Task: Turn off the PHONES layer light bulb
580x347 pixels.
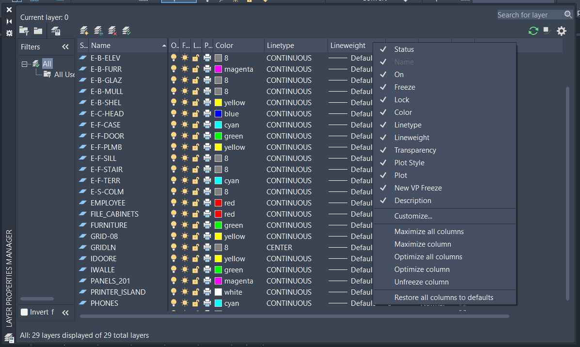Action: 173,303
